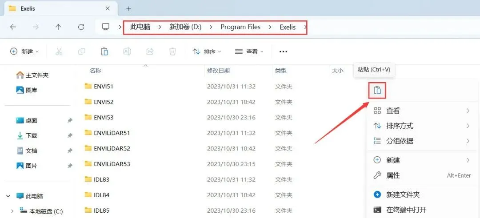480x218 pixels.
Task: Open 图片 in the sidebar
Action: pyautogui.click(x=27, y=166)
